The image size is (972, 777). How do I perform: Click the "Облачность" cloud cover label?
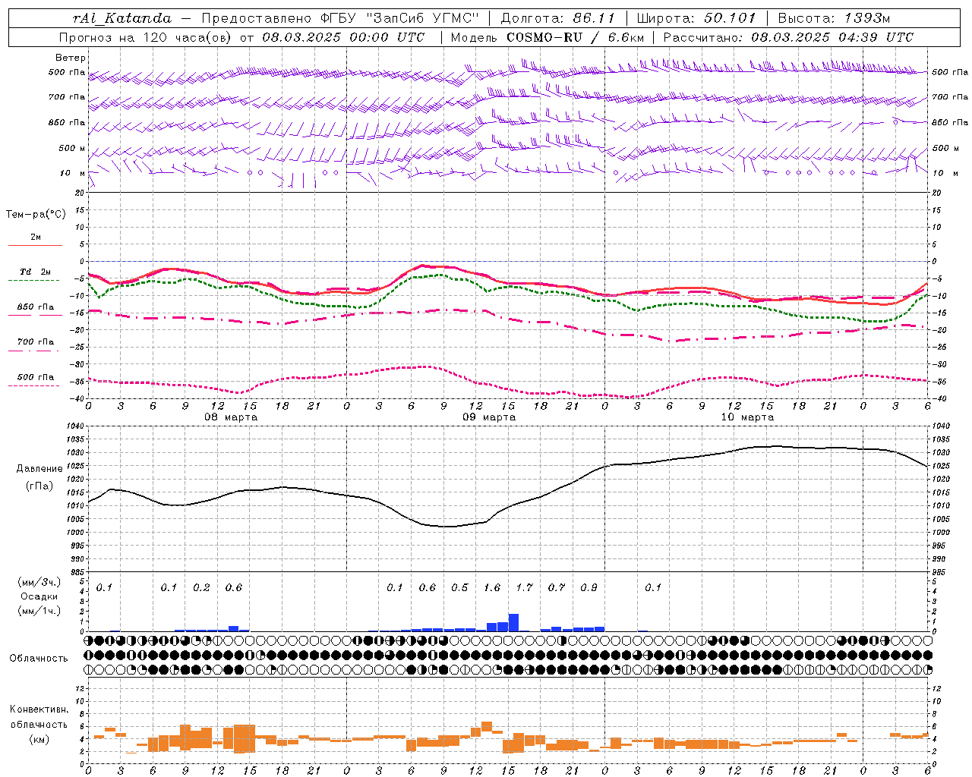pyautogui.click(x=39, y=658)
